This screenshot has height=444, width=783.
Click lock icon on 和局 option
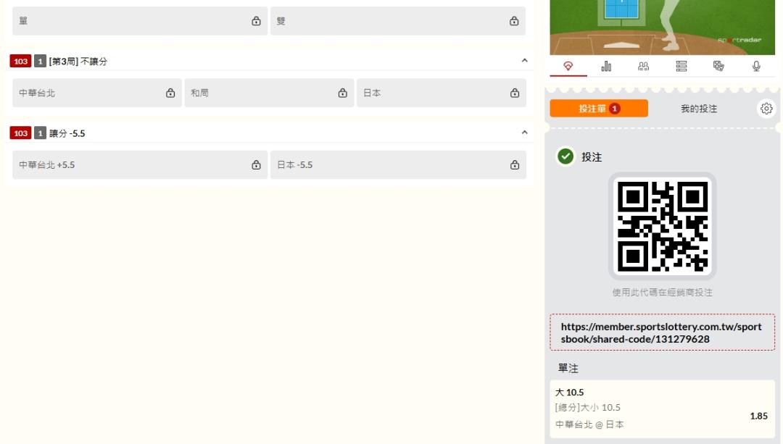(x=342, y=93)
